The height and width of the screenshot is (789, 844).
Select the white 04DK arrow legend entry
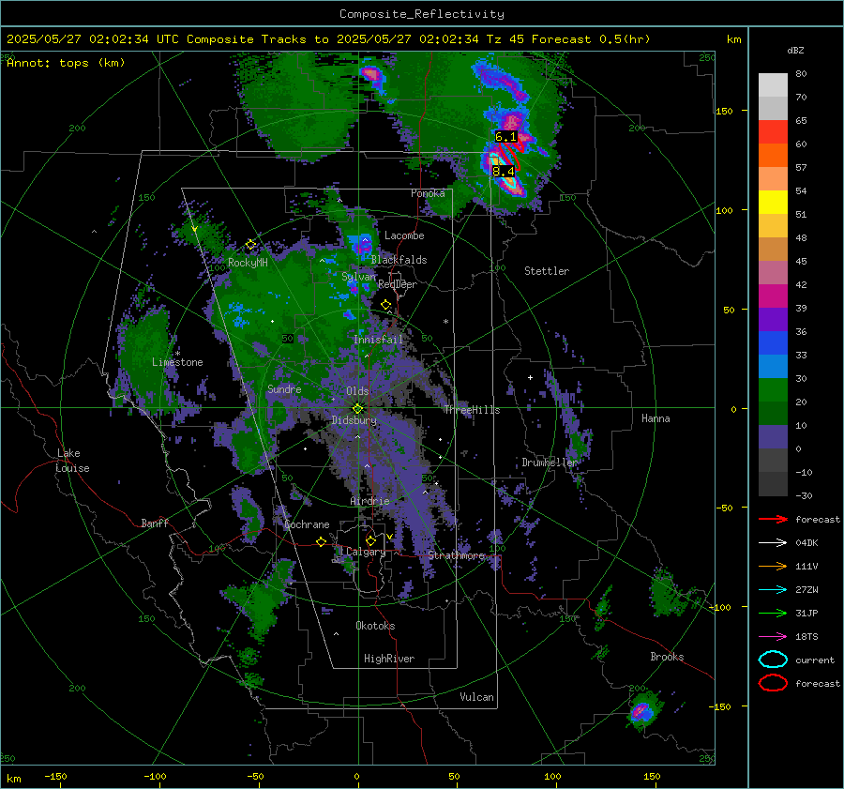point(773,542)
